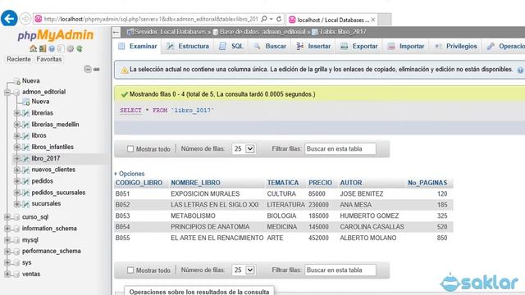Click the search magnifier in address bar
The height and width of the screenshot is (295, 525).
pos(264,19)
